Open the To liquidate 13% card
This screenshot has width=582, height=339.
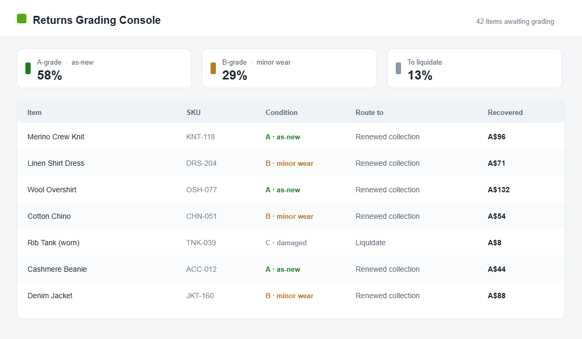click(x=475, y=68)
